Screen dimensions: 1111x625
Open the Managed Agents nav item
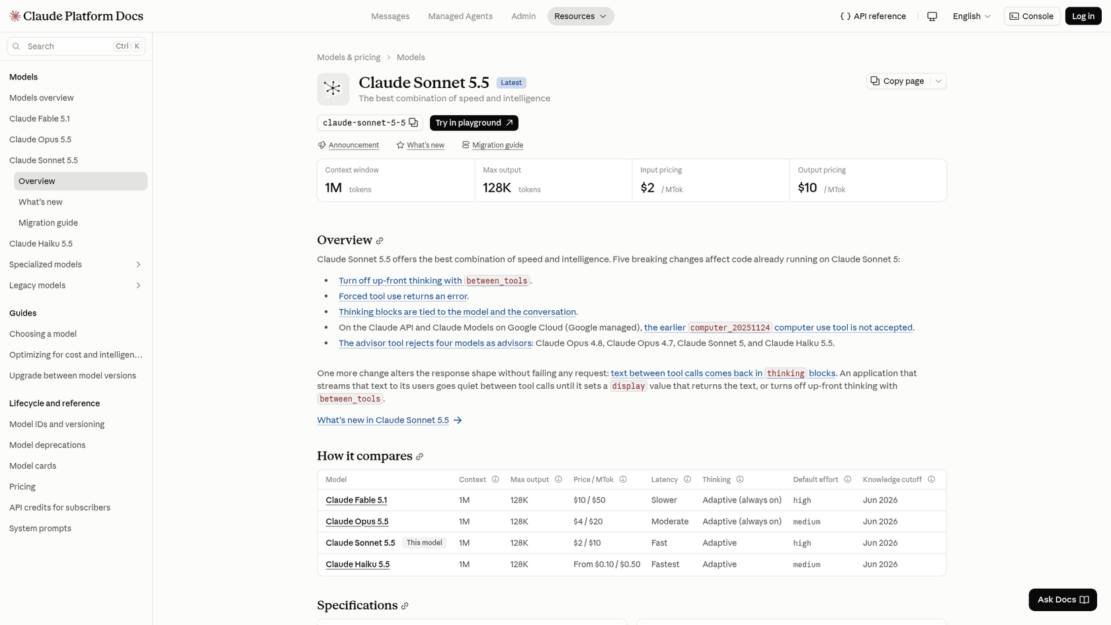pyautogui.click(x=460, y=16)
